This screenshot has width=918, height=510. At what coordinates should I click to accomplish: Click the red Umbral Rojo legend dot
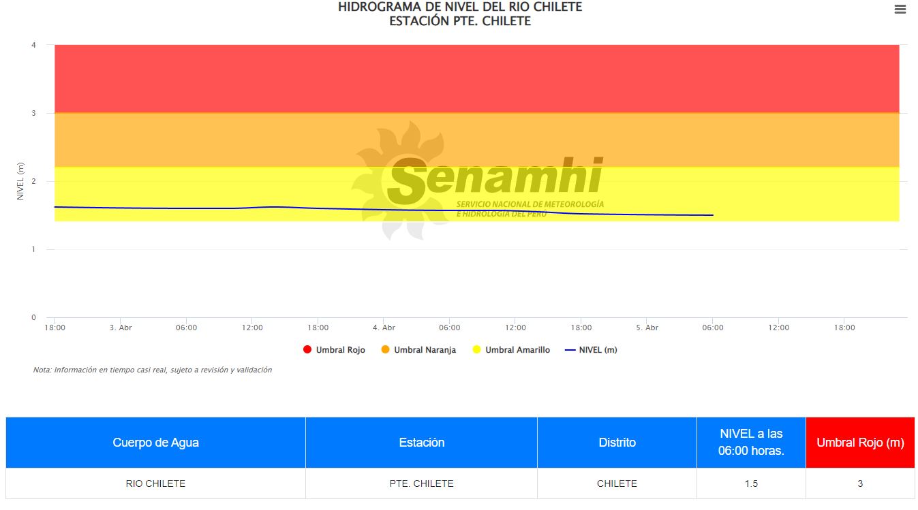(x=307, y=350)
